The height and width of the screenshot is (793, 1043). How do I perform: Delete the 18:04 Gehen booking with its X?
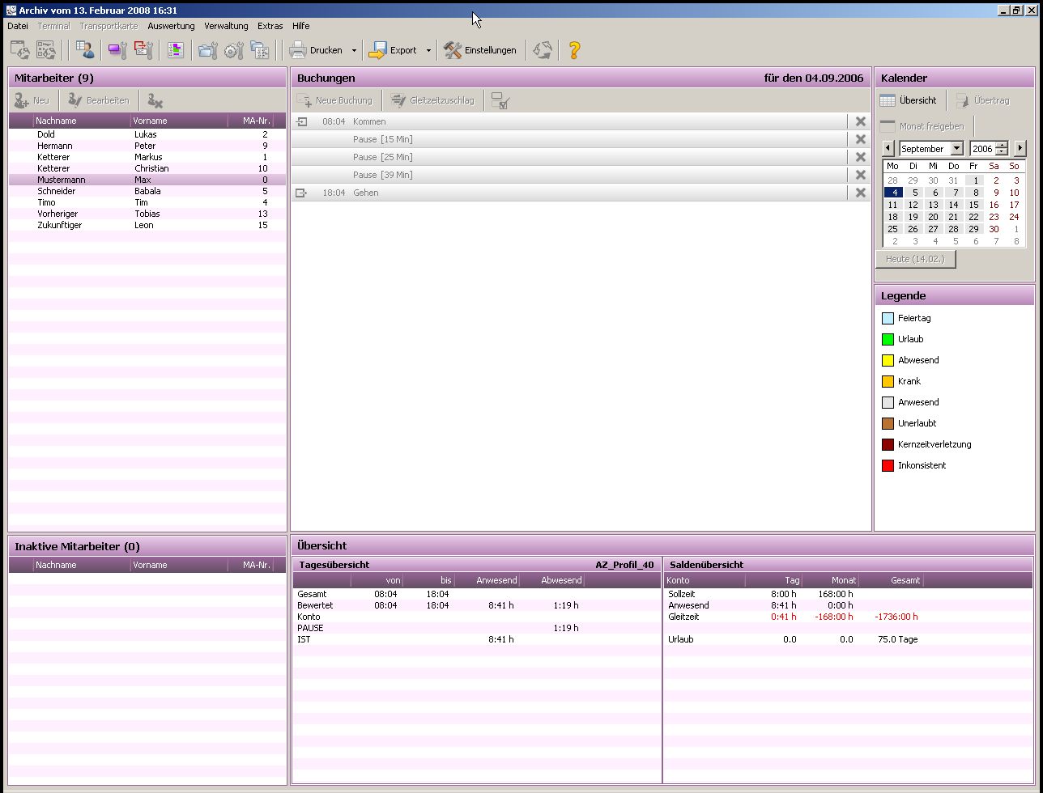tap(861, 193)
